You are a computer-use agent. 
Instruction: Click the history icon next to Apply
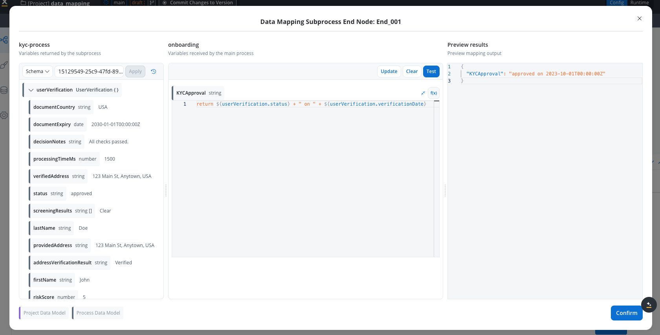154,71
